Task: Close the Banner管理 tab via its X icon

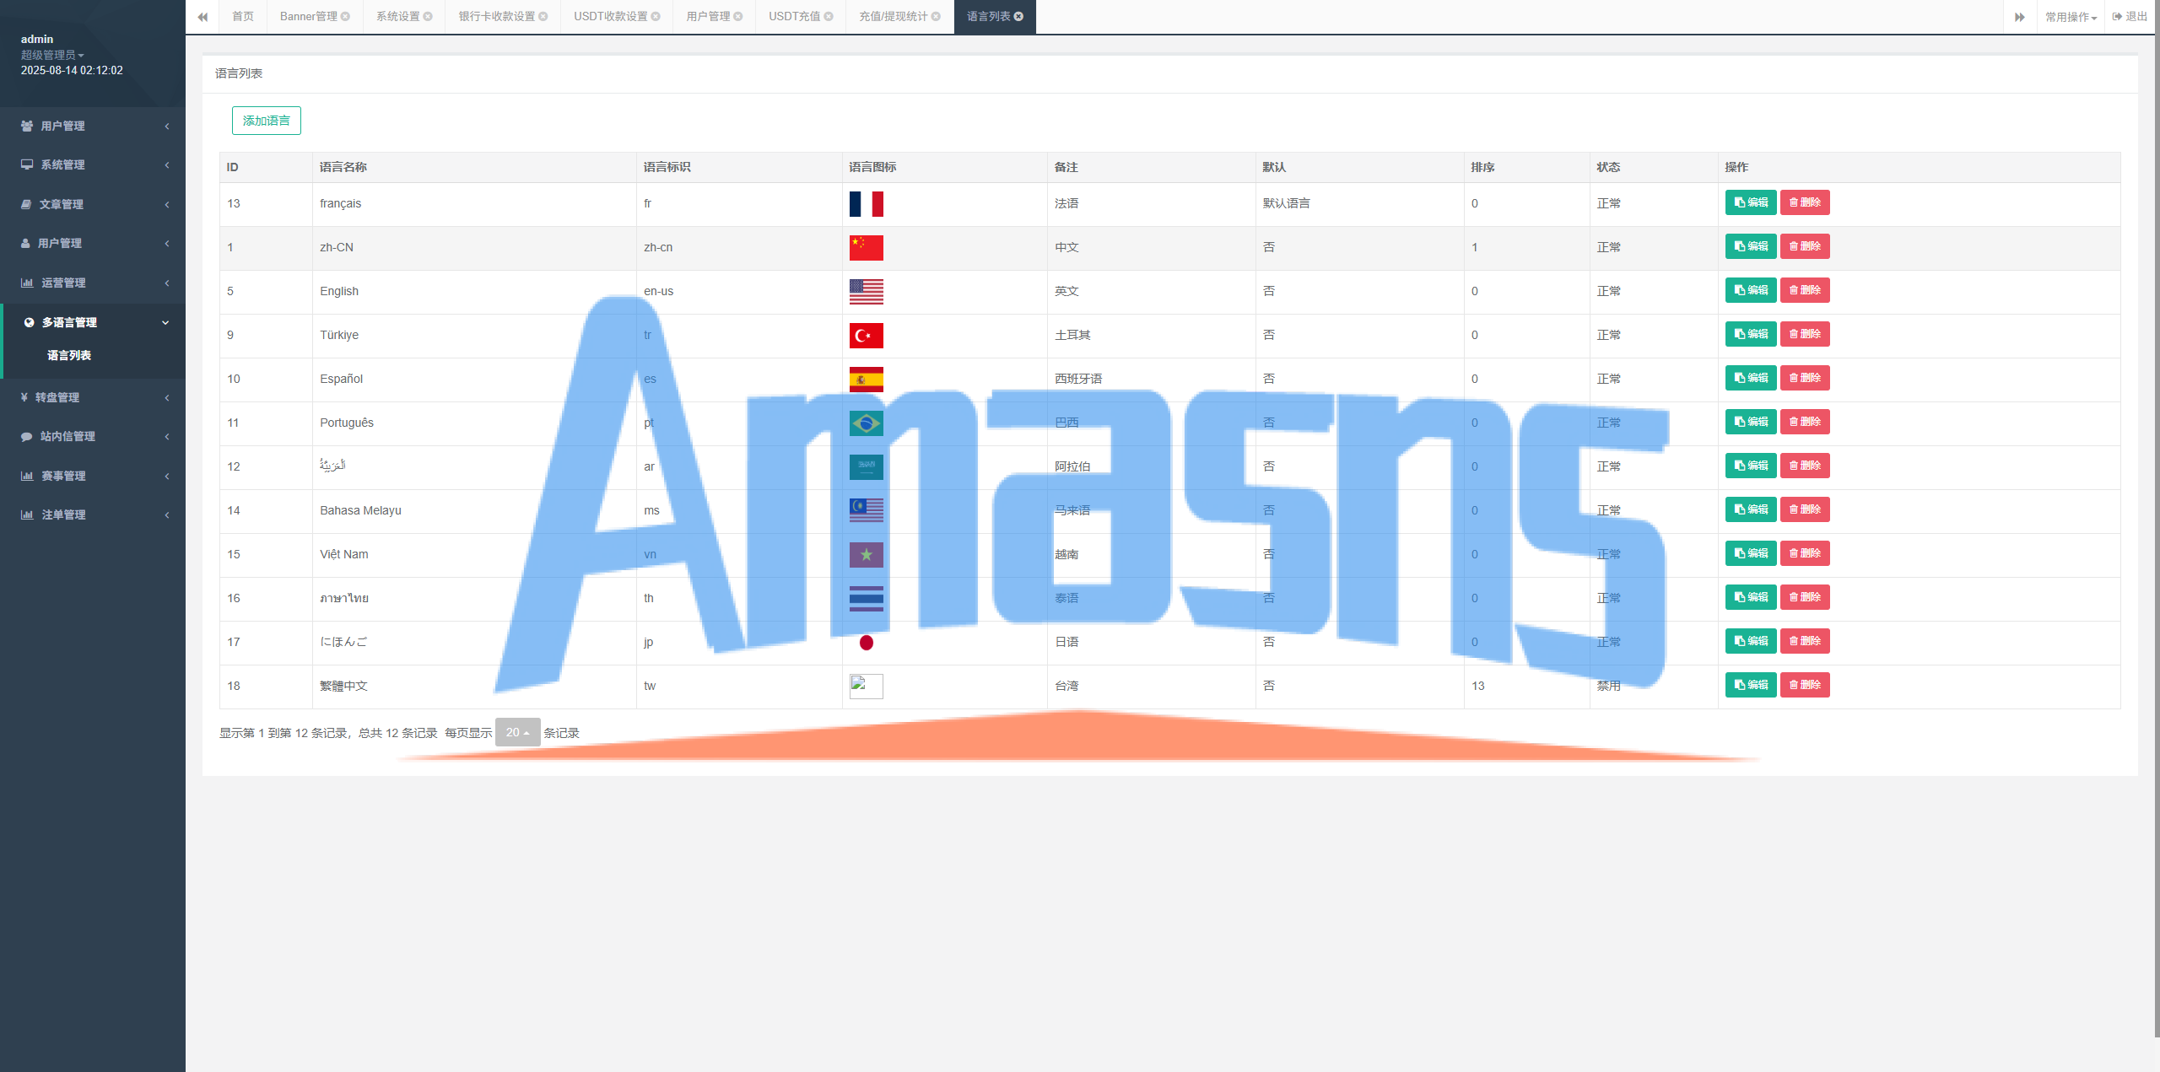Action: tap(345, 17)
